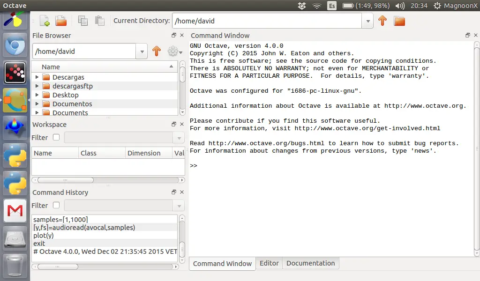Browse directories with toolbar folder icon
This screenshot has height=281, width=480.
pos(399,21)
